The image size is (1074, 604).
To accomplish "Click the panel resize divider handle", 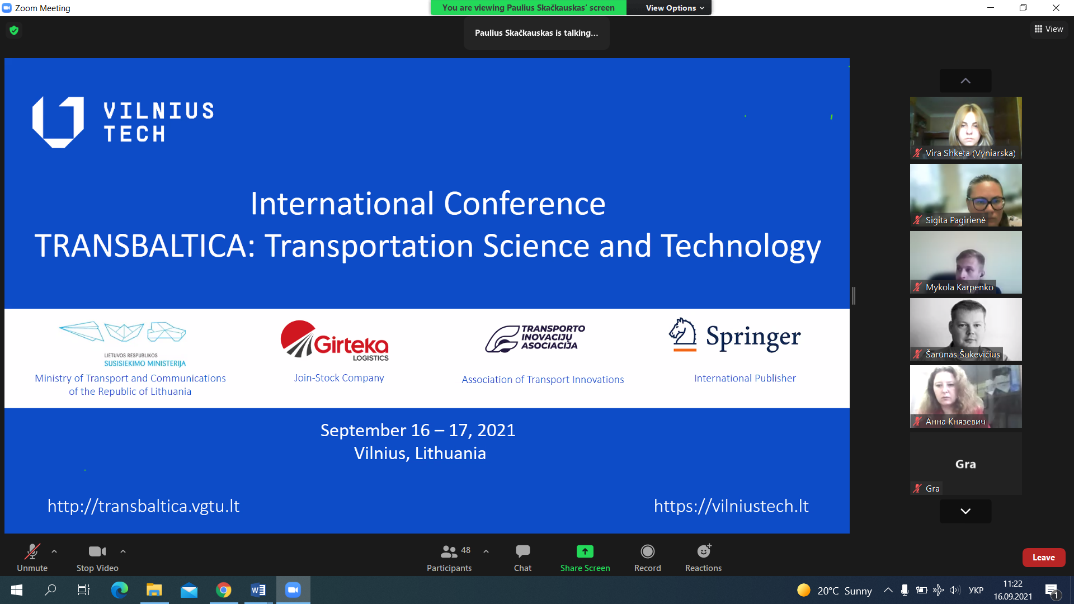I will tap(854, 295).
